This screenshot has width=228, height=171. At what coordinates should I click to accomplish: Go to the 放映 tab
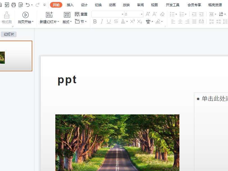pos(126,5)
